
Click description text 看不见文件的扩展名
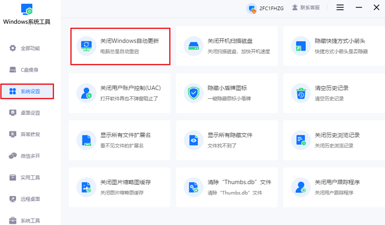point(122,146)
